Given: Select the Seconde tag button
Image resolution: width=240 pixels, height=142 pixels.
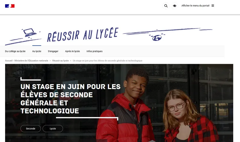Looking at the screenshot, I should pos(31,129).
